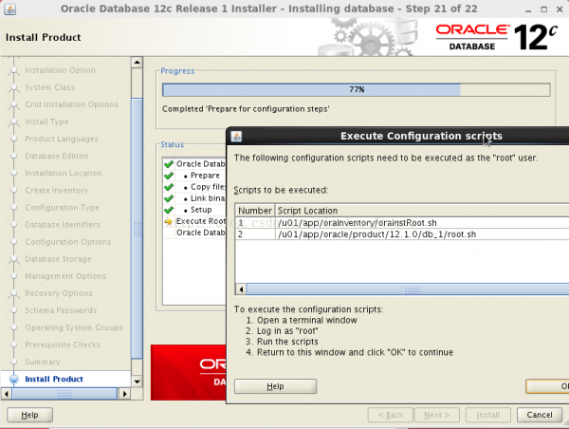569x429 pixels.
Task: Select Installation Option step in sidebar
Action: (61, 70)
